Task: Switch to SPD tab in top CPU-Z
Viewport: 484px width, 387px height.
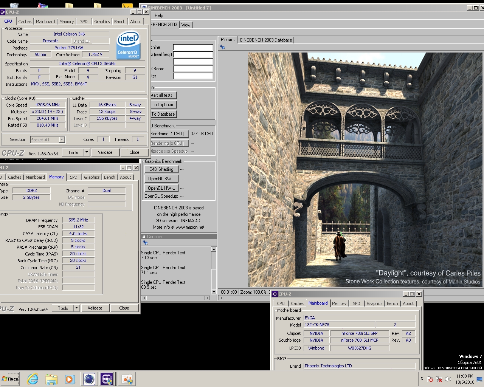Action: (x=84, y=22)
